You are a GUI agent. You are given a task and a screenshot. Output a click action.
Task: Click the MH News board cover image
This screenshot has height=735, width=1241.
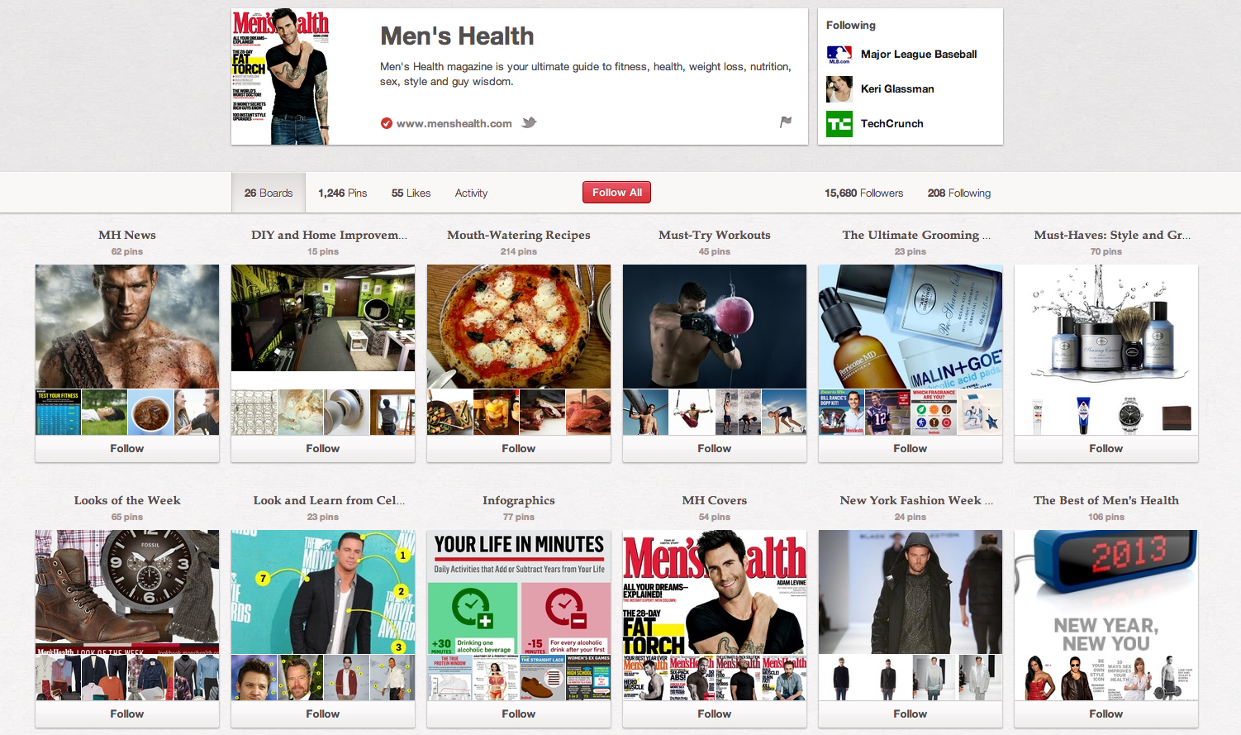(127, 327)
